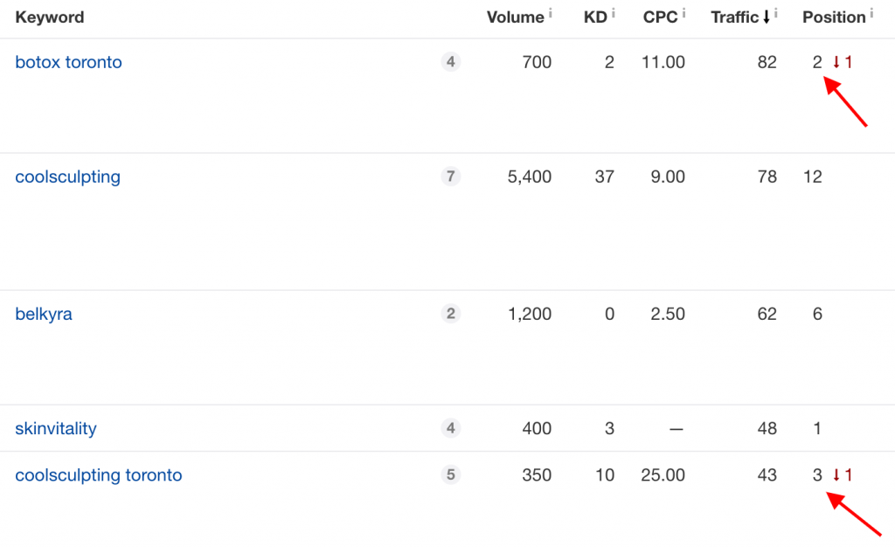
Task: Sort by the Volume column header
Action: 515,17
